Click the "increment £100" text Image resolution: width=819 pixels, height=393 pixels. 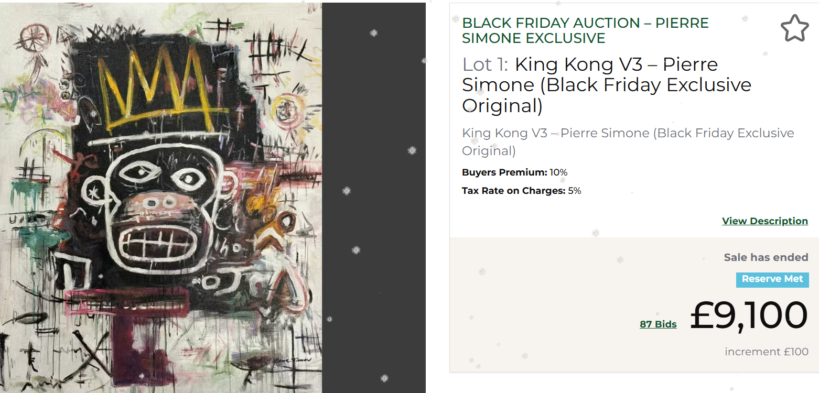pyautogui.click(x=766, y=352)
